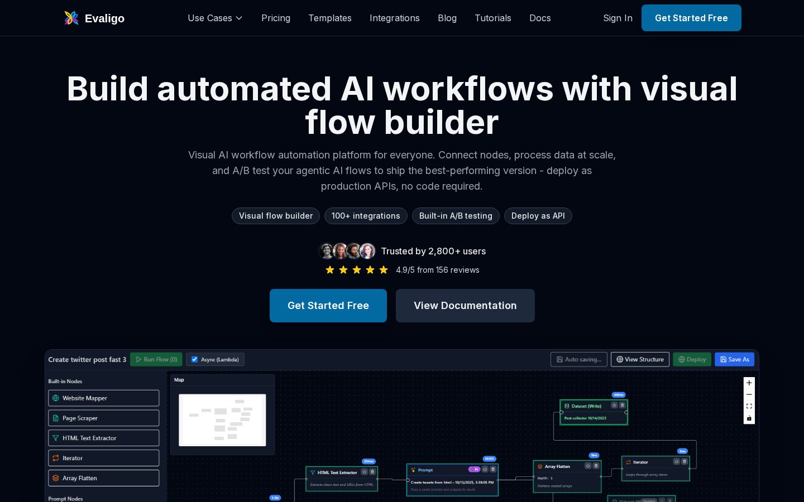
Task: Click the fit-view canvas control
Action: 749,406
